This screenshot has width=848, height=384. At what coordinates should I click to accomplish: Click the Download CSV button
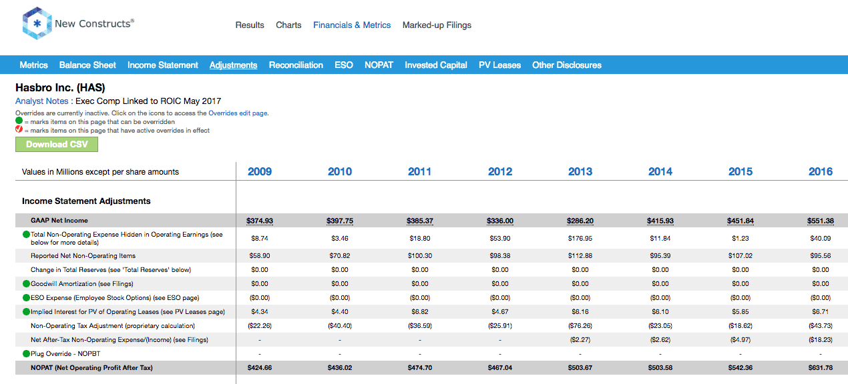(x=57, y=145)
